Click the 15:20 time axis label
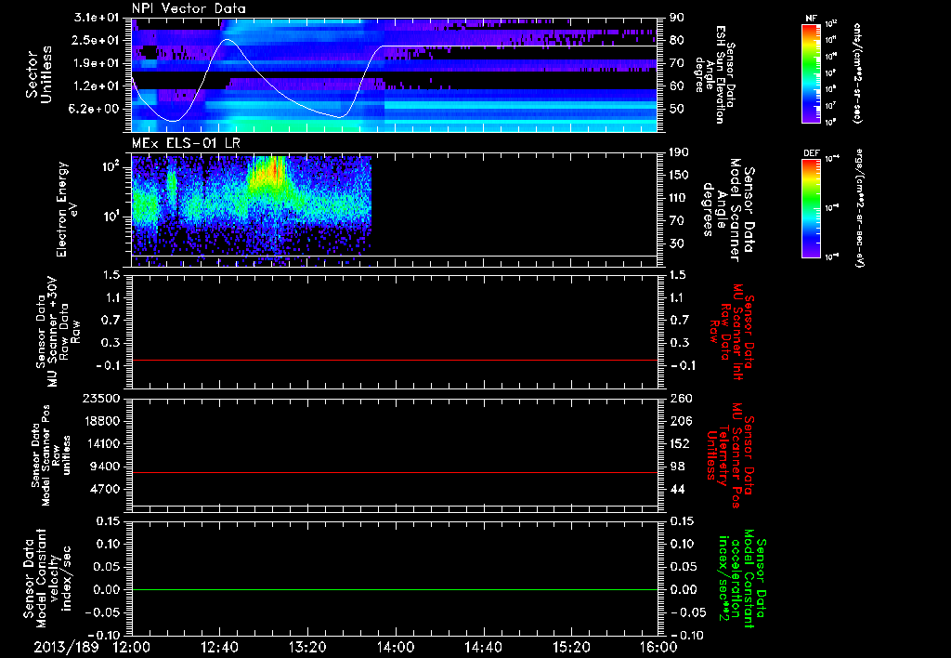 coord(571,647)
